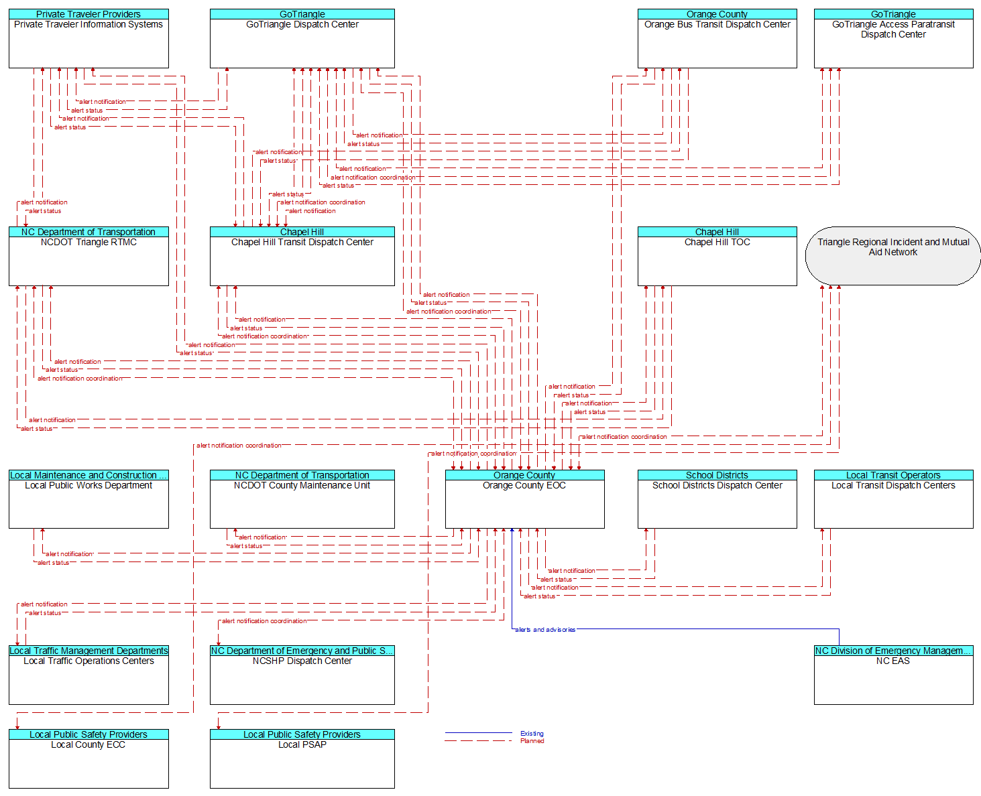Click the Chapel Hill TOC box

point(717,256)
